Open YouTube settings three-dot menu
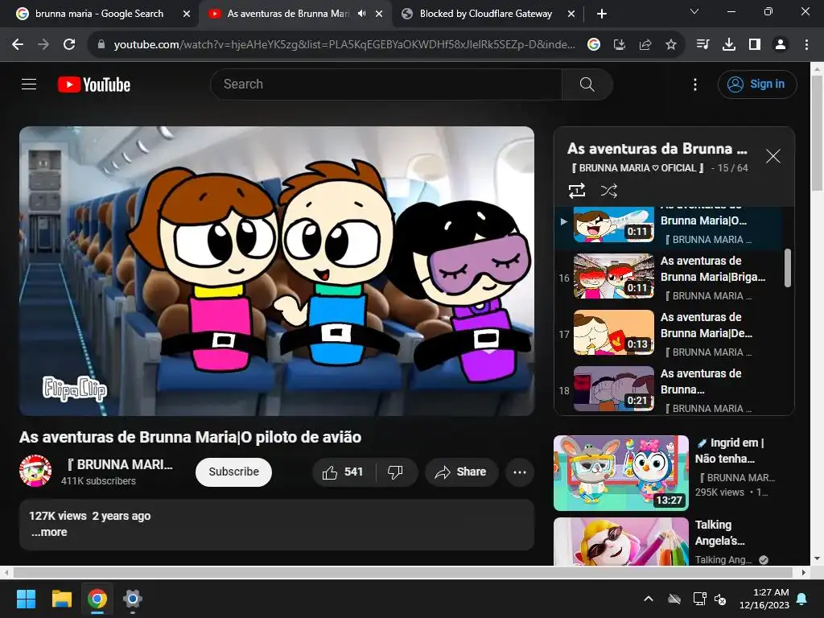The height and width of the screenshot is (618, 824). (x=694, y=84)
